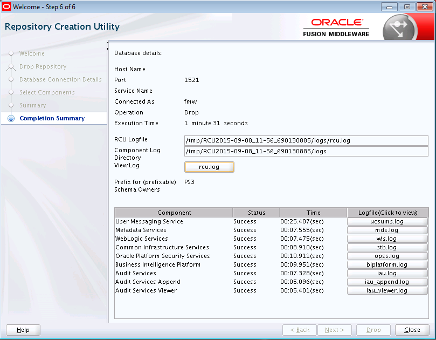
Task: Open opss.log logfile button
Action: [x=387, y=256]
